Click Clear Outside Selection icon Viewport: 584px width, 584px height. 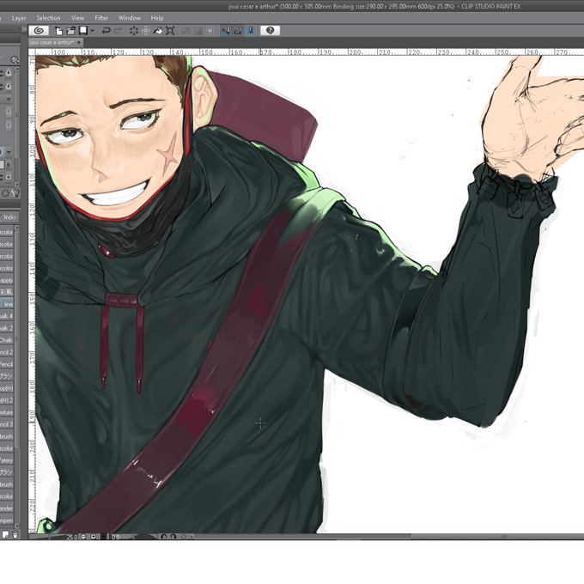(146, 31)
